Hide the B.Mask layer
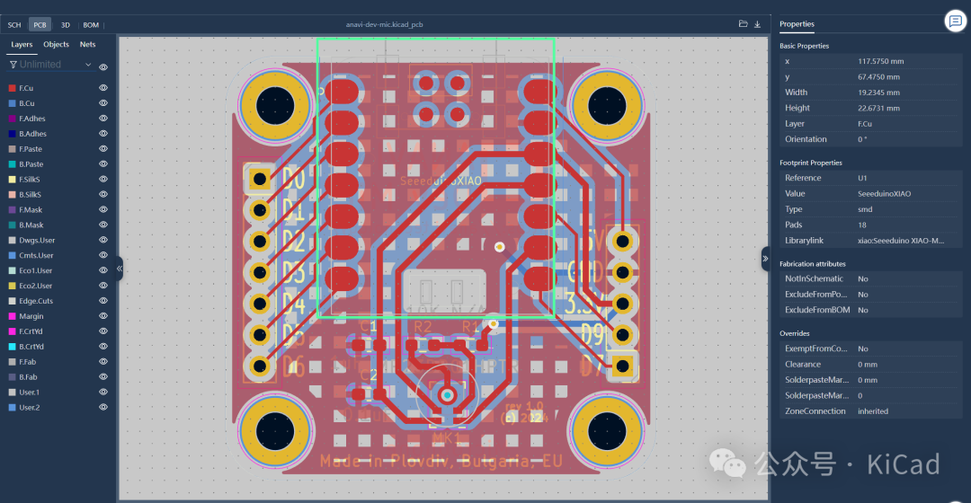The height and width of the screenshot is (503, 971). point(103,225)
